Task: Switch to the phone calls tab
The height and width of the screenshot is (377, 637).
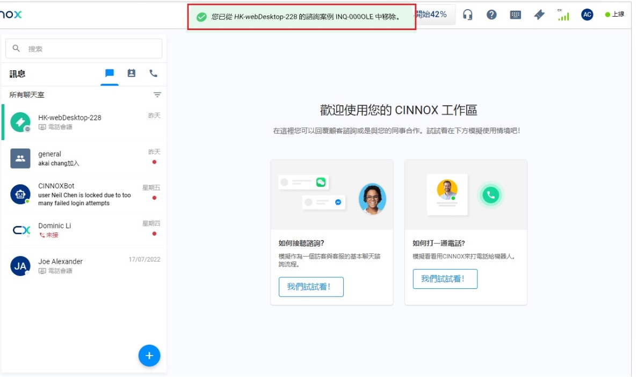Action: click(153, 73)
